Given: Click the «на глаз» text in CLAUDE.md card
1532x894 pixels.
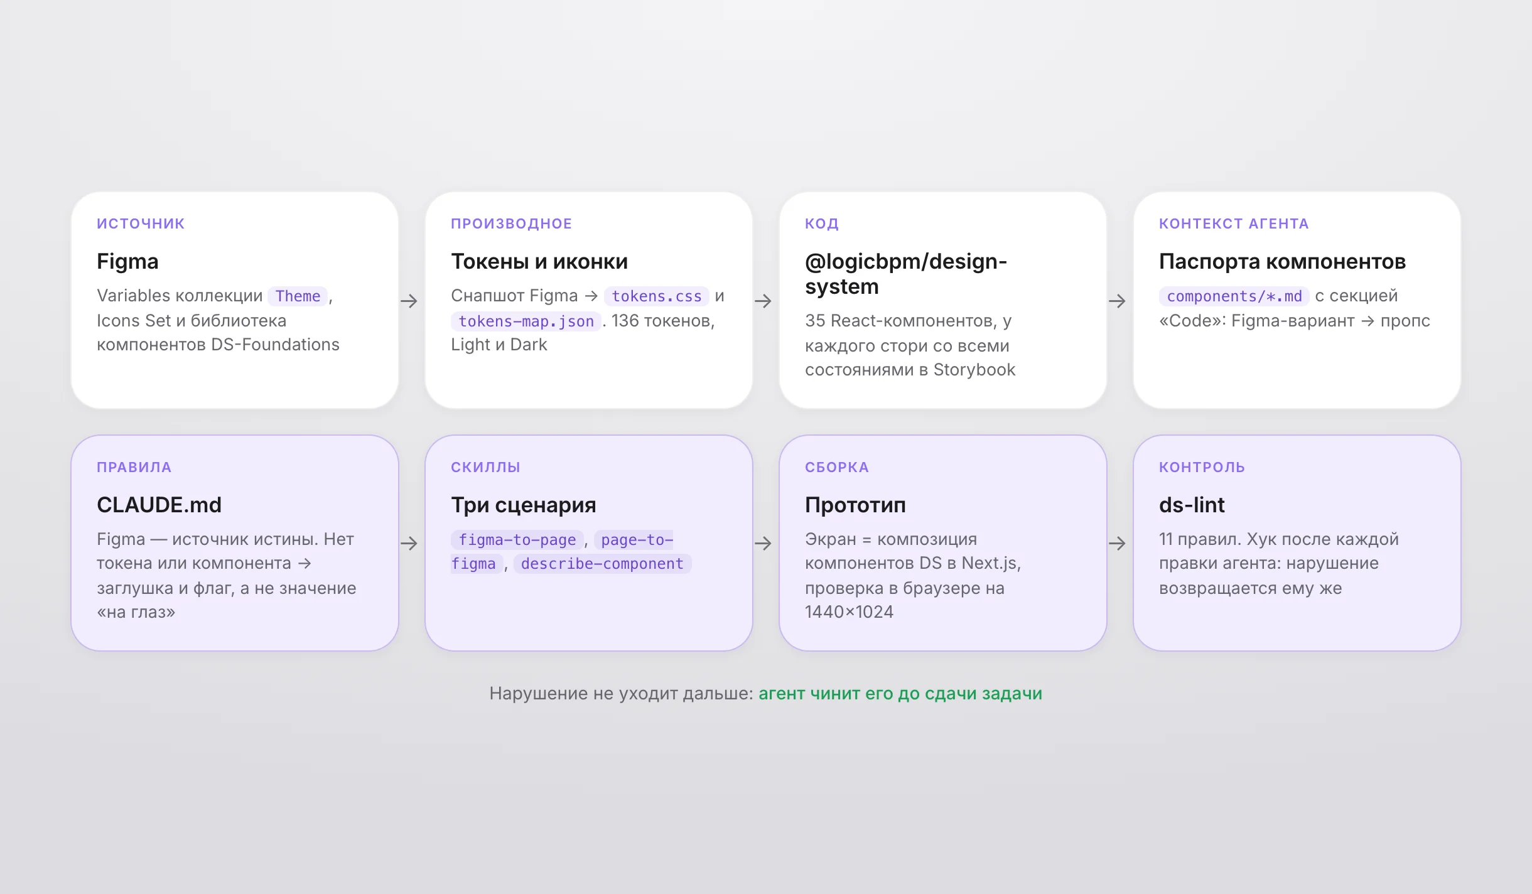Looking at the screenshot, I should click(136, 611).
